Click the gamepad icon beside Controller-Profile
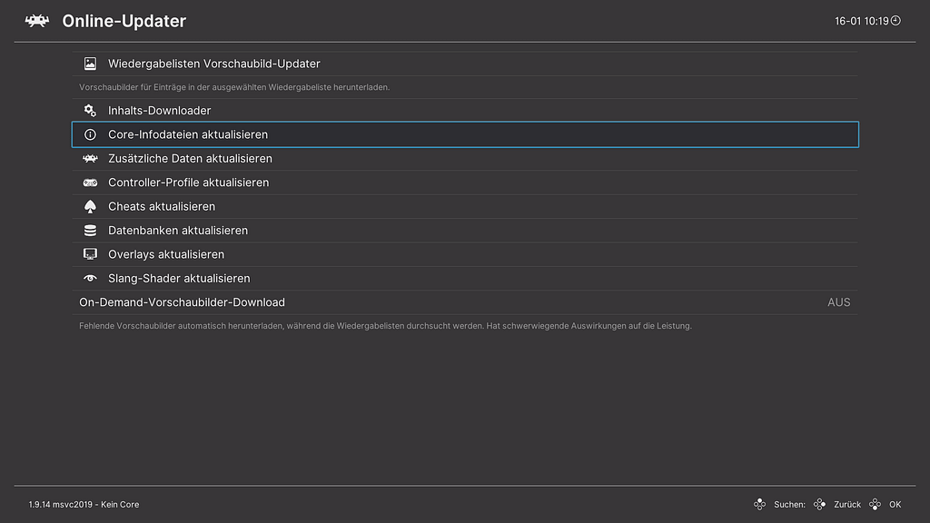The width and height of the screenshot is (930, 523). tap(90, 183)
